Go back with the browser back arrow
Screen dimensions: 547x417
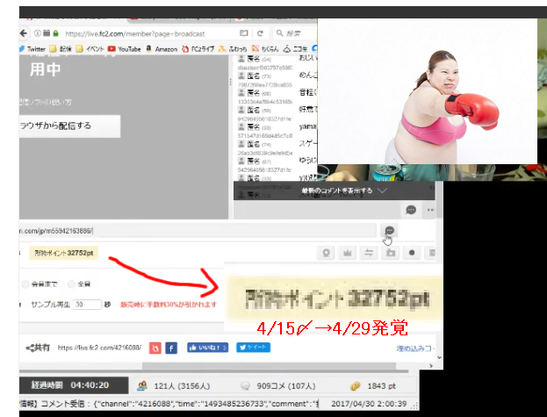point(24,33)
